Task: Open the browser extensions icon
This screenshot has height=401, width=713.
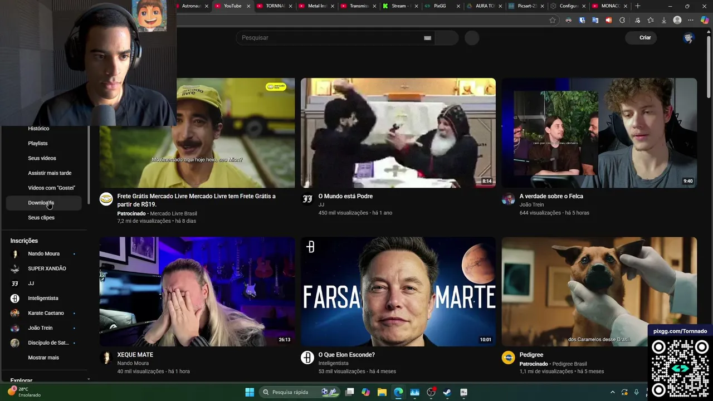Action: pos(622,20)
